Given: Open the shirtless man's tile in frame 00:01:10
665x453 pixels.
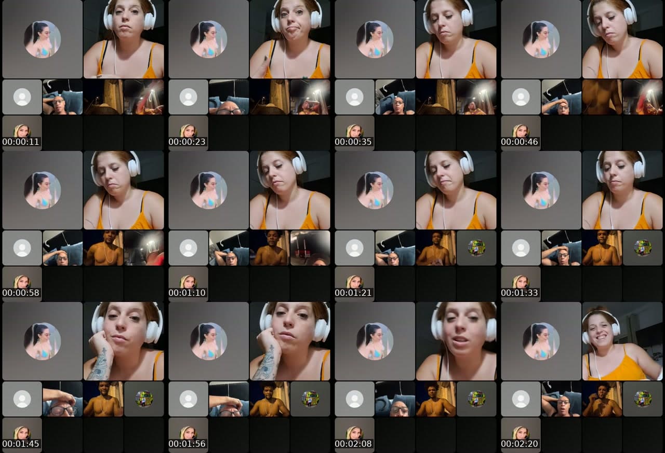Looking at the screenshot, I should [270, 248].
